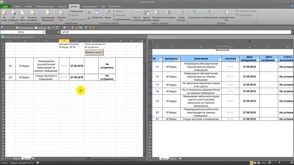Viewport: 294px width, 165px height.
Task: Click the formula bar containing AP KP
Action: [x=176, y=32]
